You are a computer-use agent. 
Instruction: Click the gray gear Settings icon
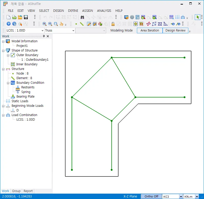[x=132, y=17]
